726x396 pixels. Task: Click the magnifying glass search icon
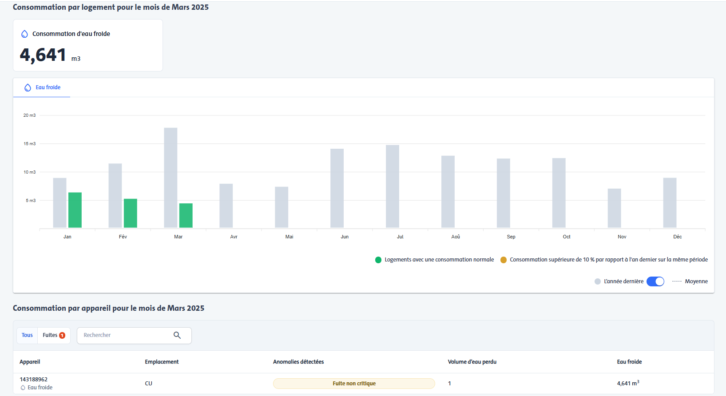point(177,335)
